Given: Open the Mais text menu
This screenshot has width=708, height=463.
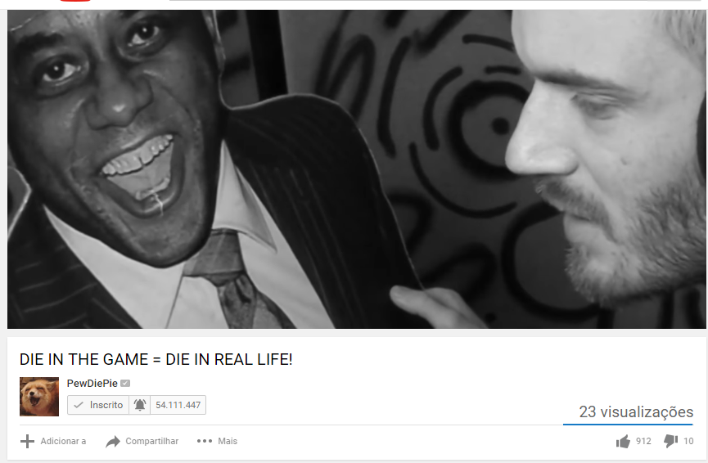Looking at the screenshot, I should pyautogui.click(x=228, y=441).
